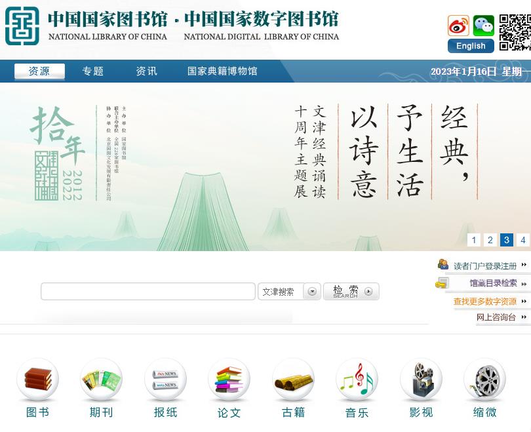The image size is (531, 432).
Task: Select the 缩微 (Microform) reel icon
Action: (484, 379)
